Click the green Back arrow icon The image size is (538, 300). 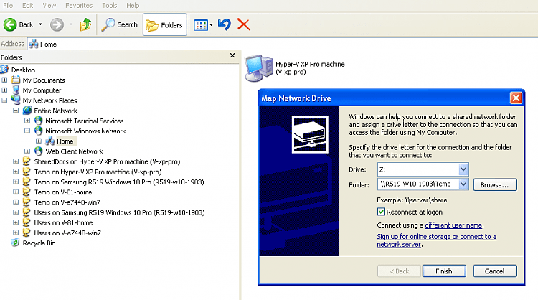pyautogui.click(x=10, y=24)
